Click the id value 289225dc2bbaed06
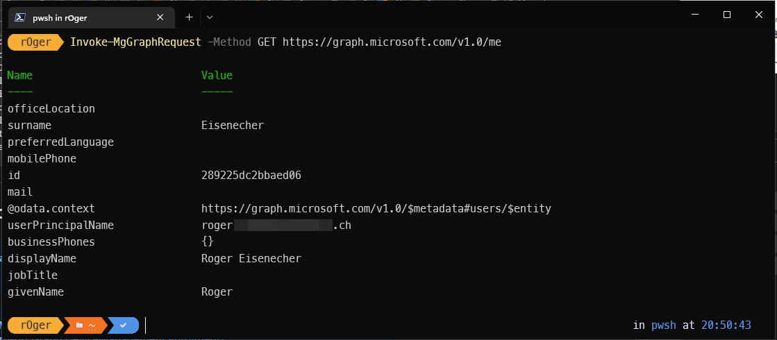Screen dimensions: 777x340 pos(251,176)
